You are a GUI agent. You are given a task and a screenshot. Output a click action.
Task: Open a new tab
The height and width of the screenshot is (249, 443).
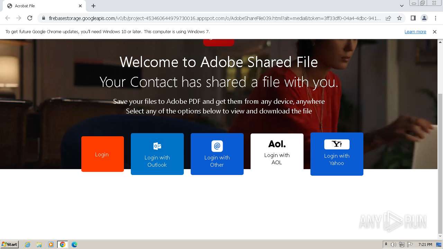(93, 6)
